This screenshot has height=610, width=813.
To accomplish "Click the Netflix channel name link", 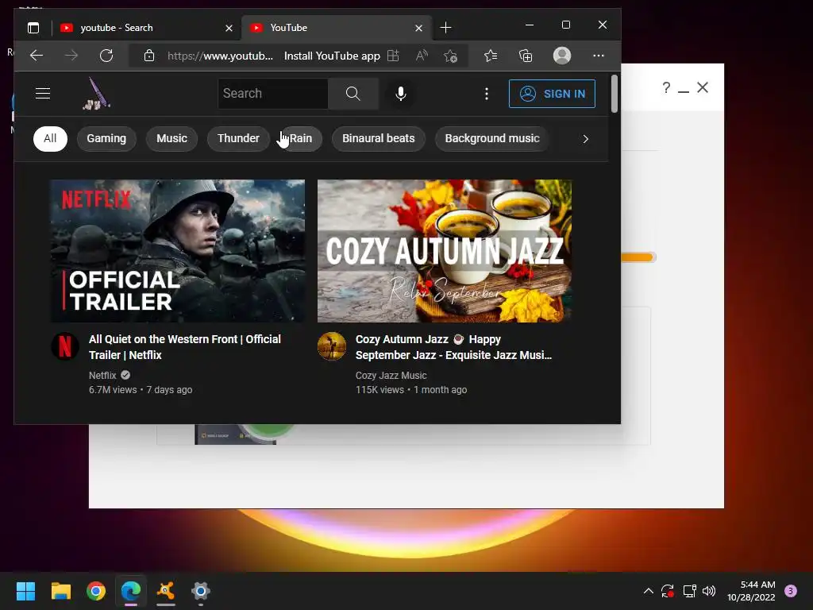I will coord(102,375).
